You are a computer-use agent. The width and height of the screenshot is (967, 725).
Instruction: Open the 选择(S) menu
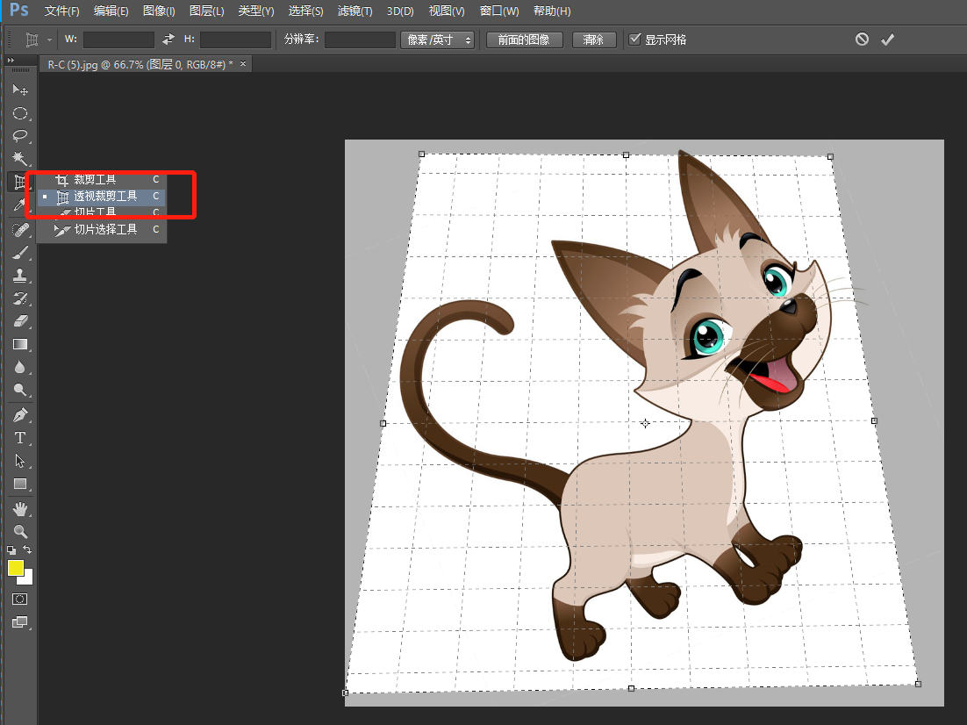pyautogui.click(x=305, y=11)
